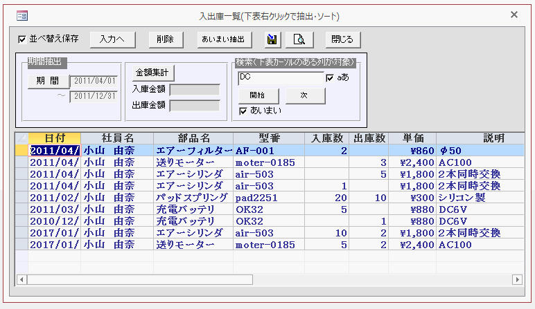The height and width of the screenshot is (309, 535).
Task: Click the 出庫数 value 3 cell
Action: (x=369, y=162)
